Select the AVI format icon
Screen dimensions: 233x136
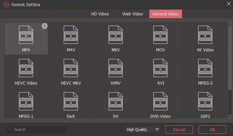point(161,68)
